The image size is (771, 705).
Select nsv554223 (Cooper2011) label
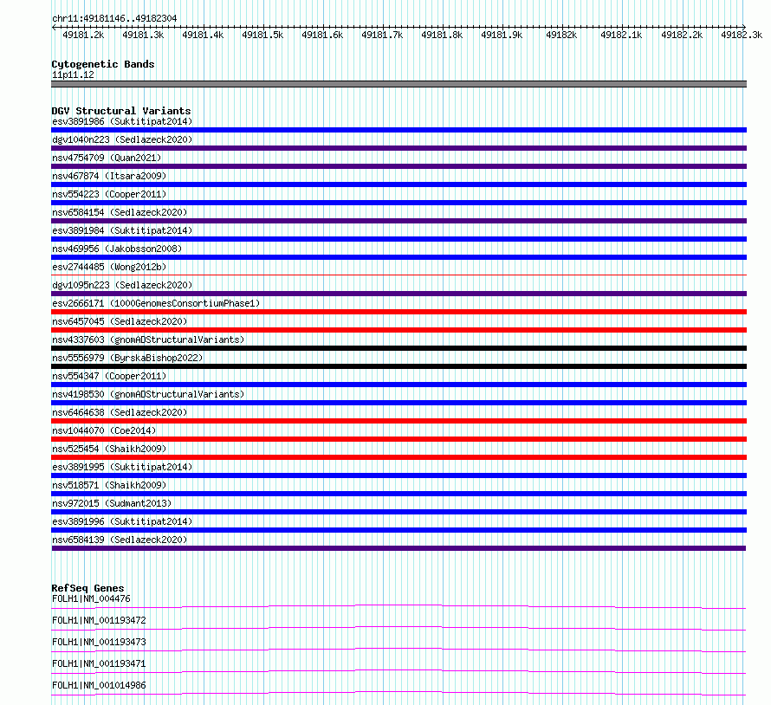coord(109,194)
